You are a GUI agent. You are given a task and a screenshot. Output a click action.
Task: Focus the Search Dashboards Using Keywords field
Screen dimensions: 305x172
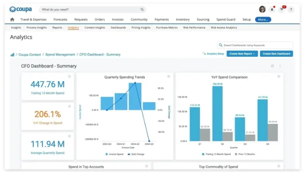pos(255,45)
